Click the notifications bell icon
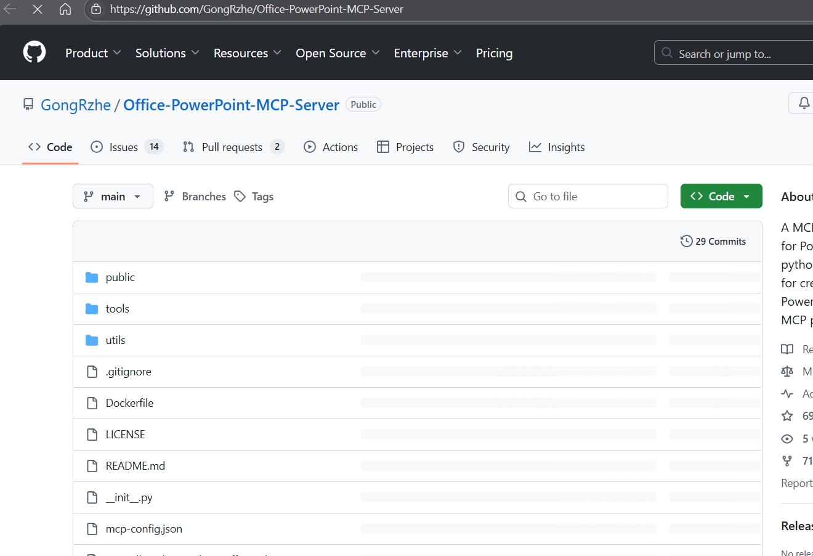Viewport: 813px width, 556px height. click(804, 103)
